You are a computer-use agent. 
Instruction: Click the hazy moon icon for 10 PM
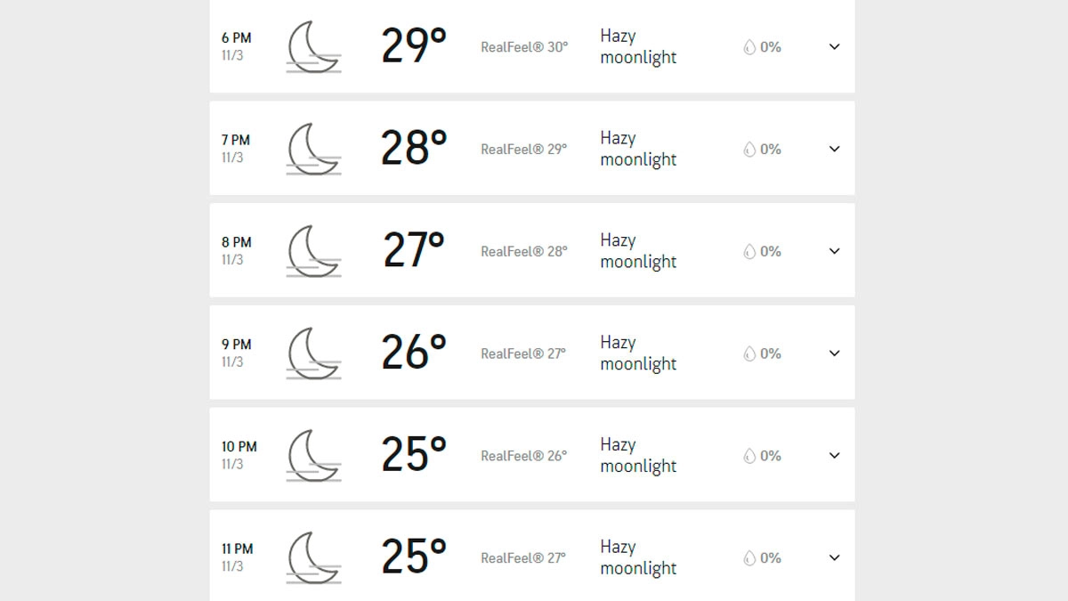[313, 457]
